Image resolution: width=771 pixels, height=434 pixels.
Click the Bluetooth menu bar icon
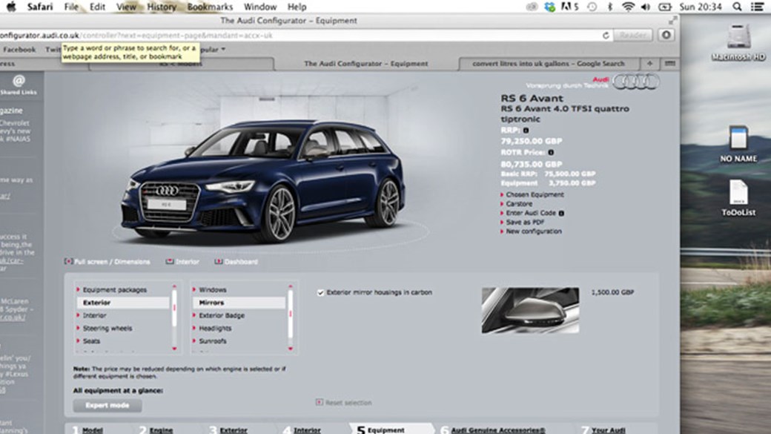tap(610, 7)
